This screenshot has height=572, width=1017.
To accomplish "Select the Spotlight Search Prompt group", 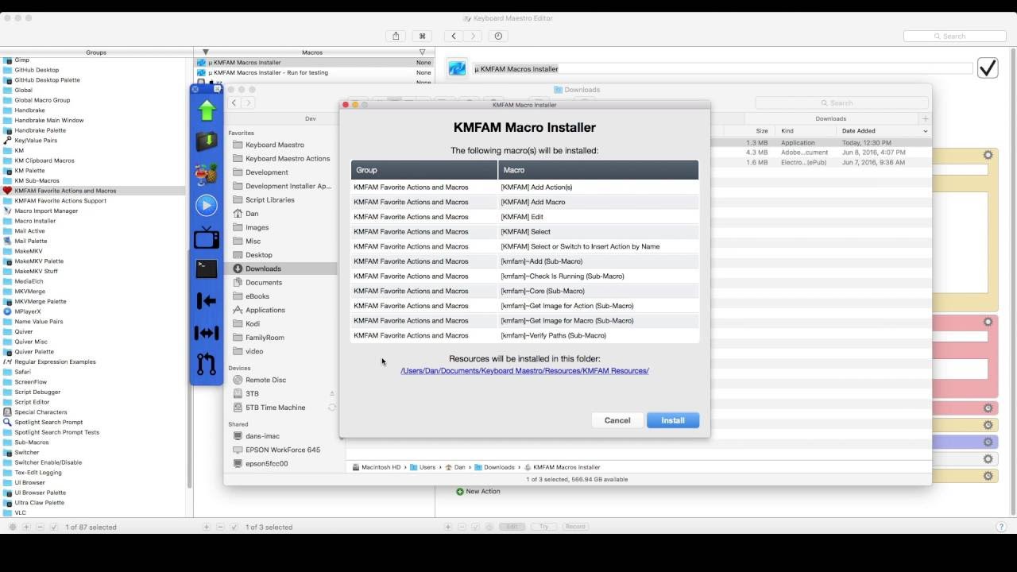I will (x=94, y=422).
